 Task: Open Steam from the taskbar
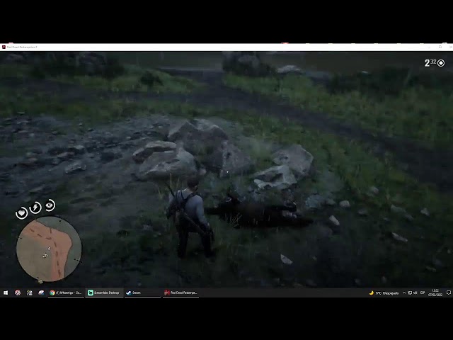click(142, 293)
